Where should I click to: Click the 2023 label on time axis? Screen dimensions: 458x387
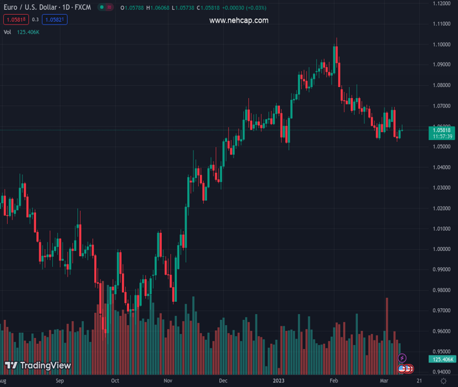click(279, 381)
